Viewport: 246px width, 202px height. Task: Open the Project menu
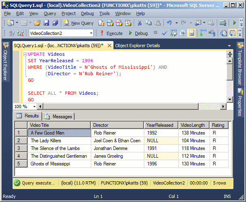tap(68, 13)
